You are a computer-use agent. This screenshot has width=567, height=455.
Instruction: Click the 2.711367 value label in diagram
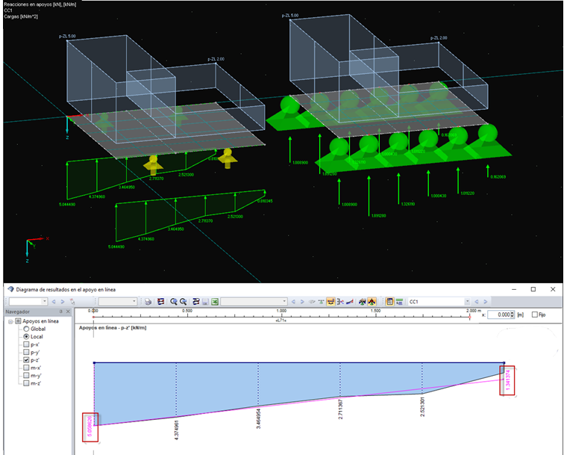click(340, 409)
